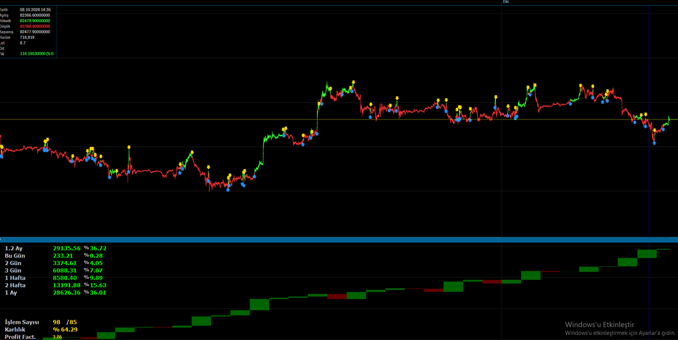
Task: Click the percentage "%0.28"
Action: pyautogui.click(x=93, y=255)
